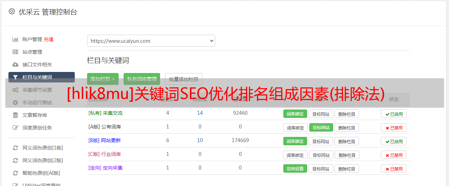Viewport: 449px width, 186px height.
Task: Click the 定向设置 button
Action: (x=295, y=168)
